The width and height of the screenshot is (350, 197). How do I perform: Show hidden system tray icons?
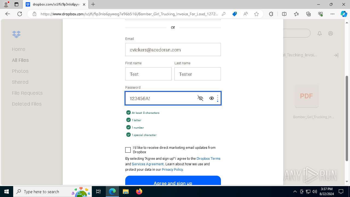[x=295, y=192]
